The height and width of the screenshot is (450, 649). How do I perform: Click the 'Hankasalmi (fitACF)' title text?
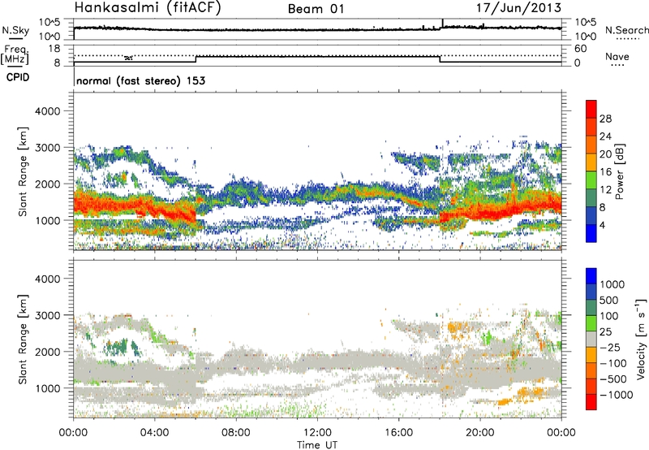[148, 8]
